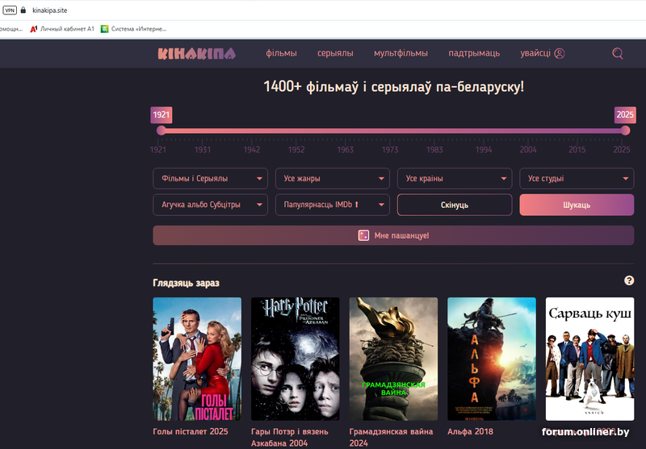The height and width of the screenshot is (449, 646).
Task: Expand the Папулярнасць IMDb sort dropdown
Action: pyautogui.click(x=333, y=205)
